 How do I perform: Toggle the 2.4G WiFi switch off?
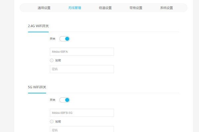click(x=65, y=39)
